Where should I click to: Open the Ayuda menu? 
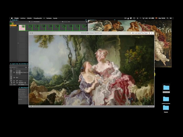click(x=55, y=18)
